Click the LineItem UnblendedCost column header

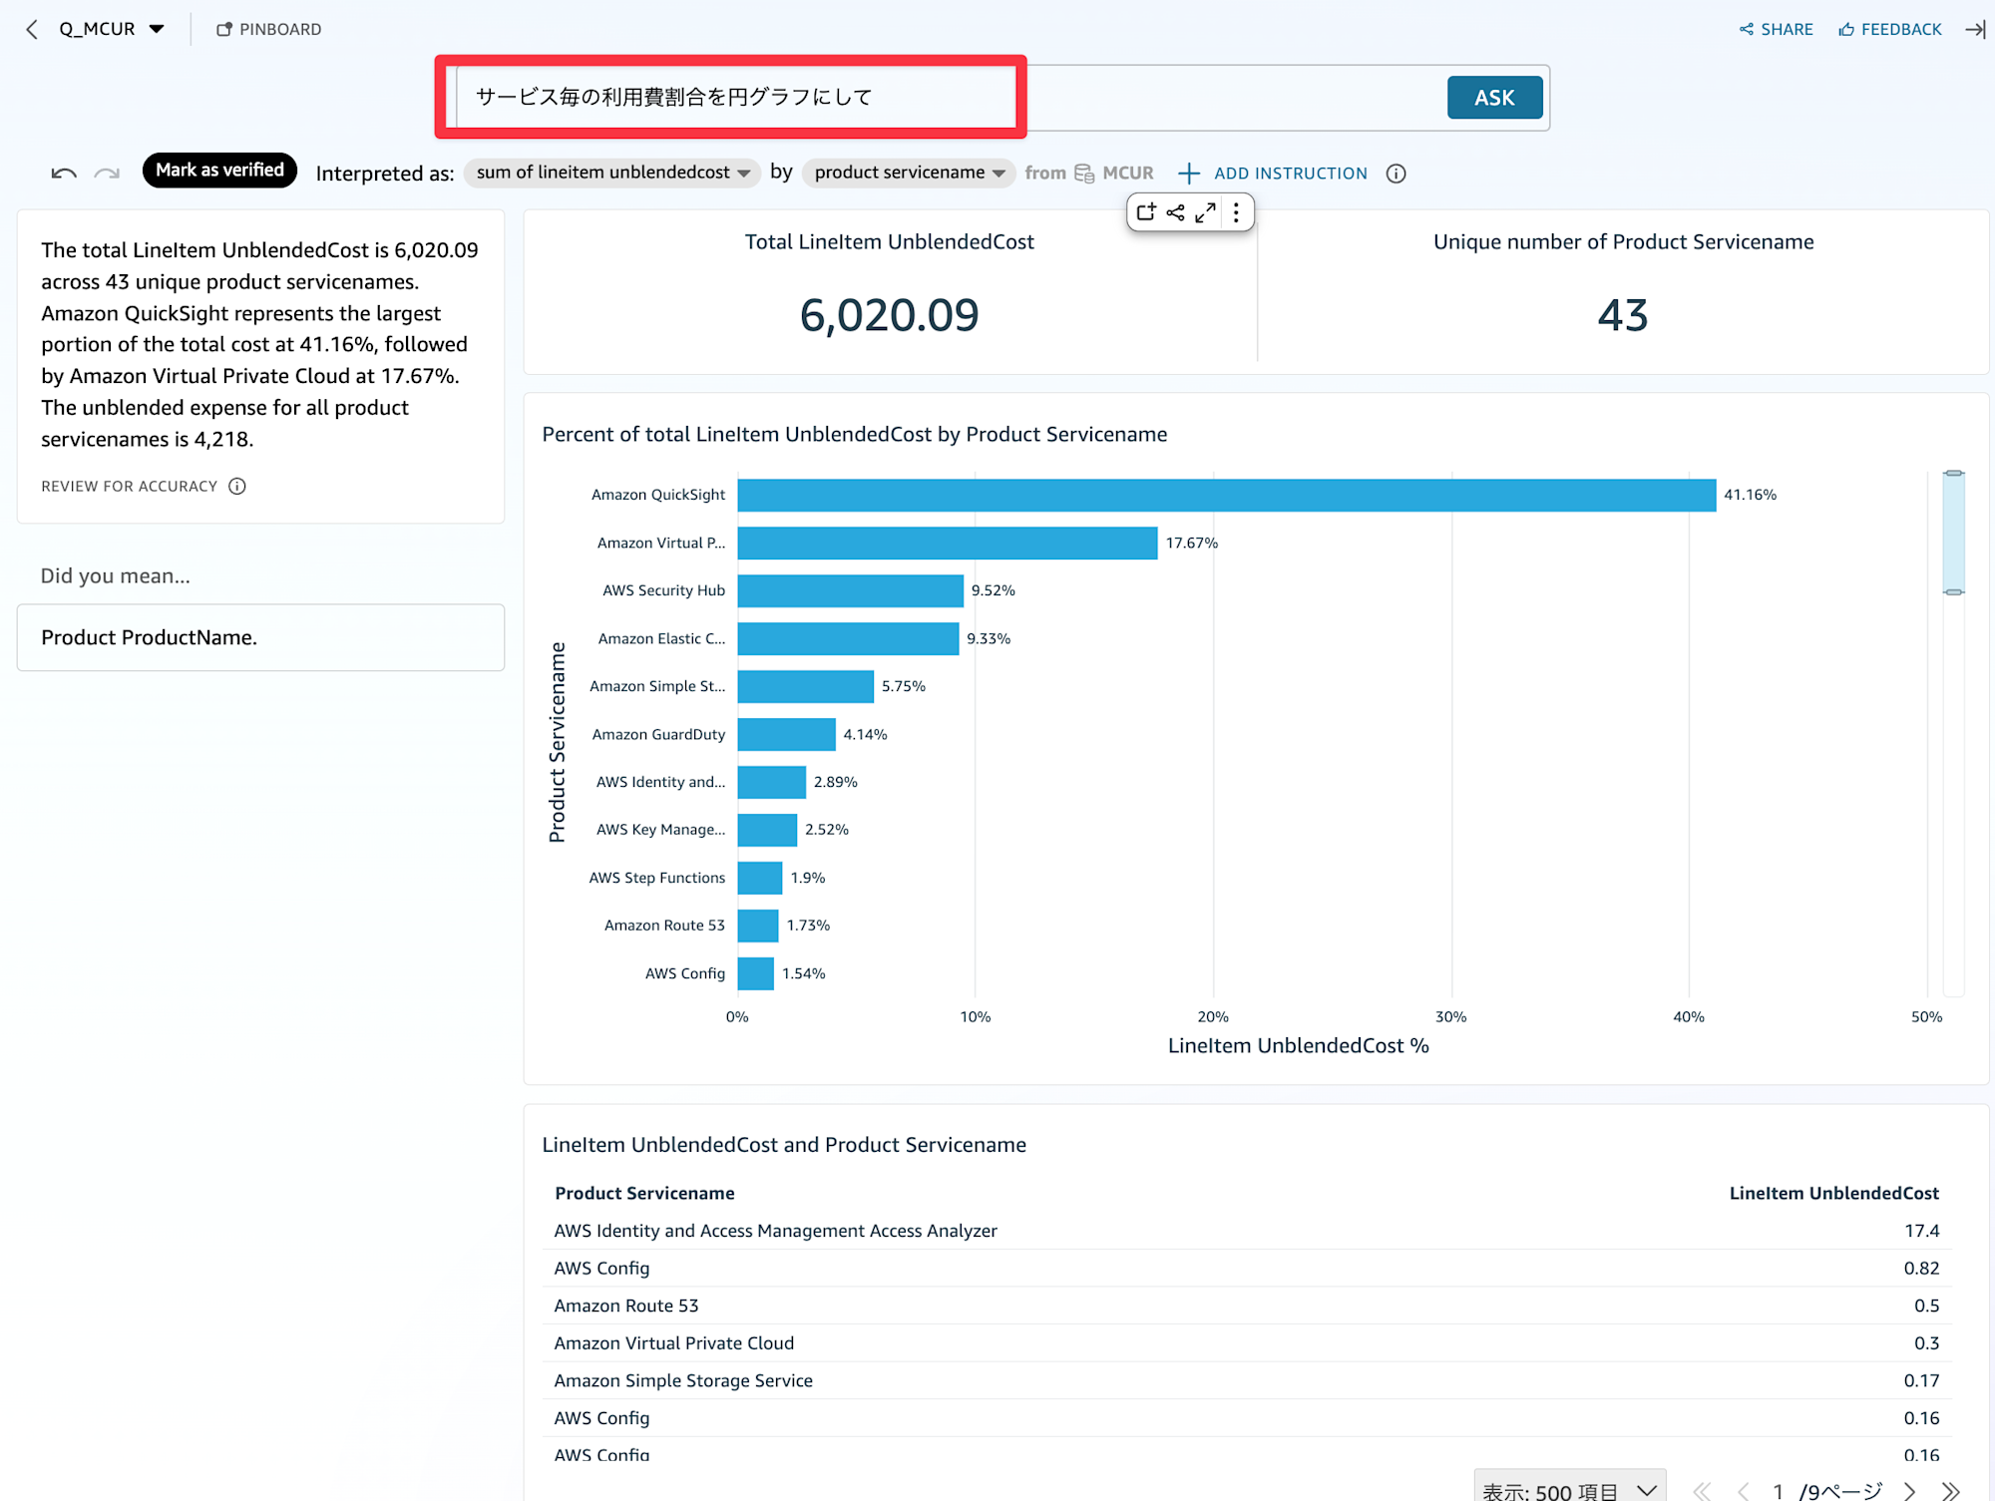1833,1193
